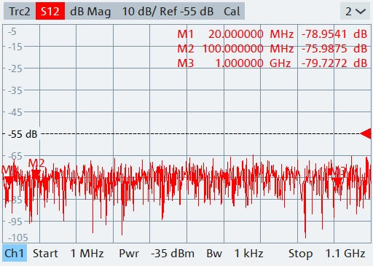Click the Cal status label
This screenshot has width=373, height=266.
232,12
